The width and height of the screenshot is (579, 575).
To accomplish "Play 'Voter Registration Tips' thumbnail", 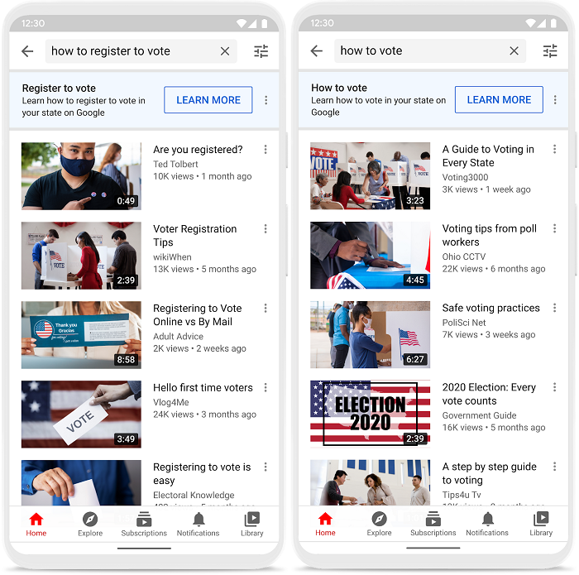I will [x=81, y=256].
